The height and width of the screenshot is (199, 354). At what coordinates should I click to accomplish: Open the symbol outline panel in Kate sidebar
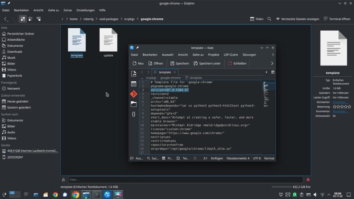tap(134, 84)
